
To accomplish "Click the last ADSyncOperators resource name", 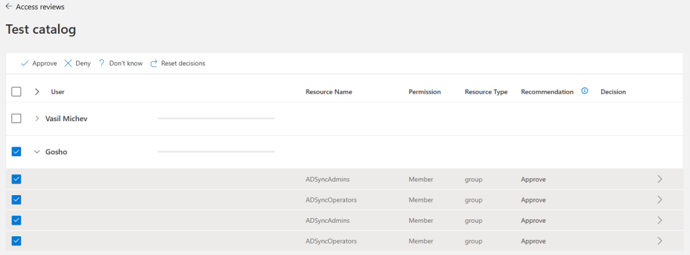I will point(331,241).
